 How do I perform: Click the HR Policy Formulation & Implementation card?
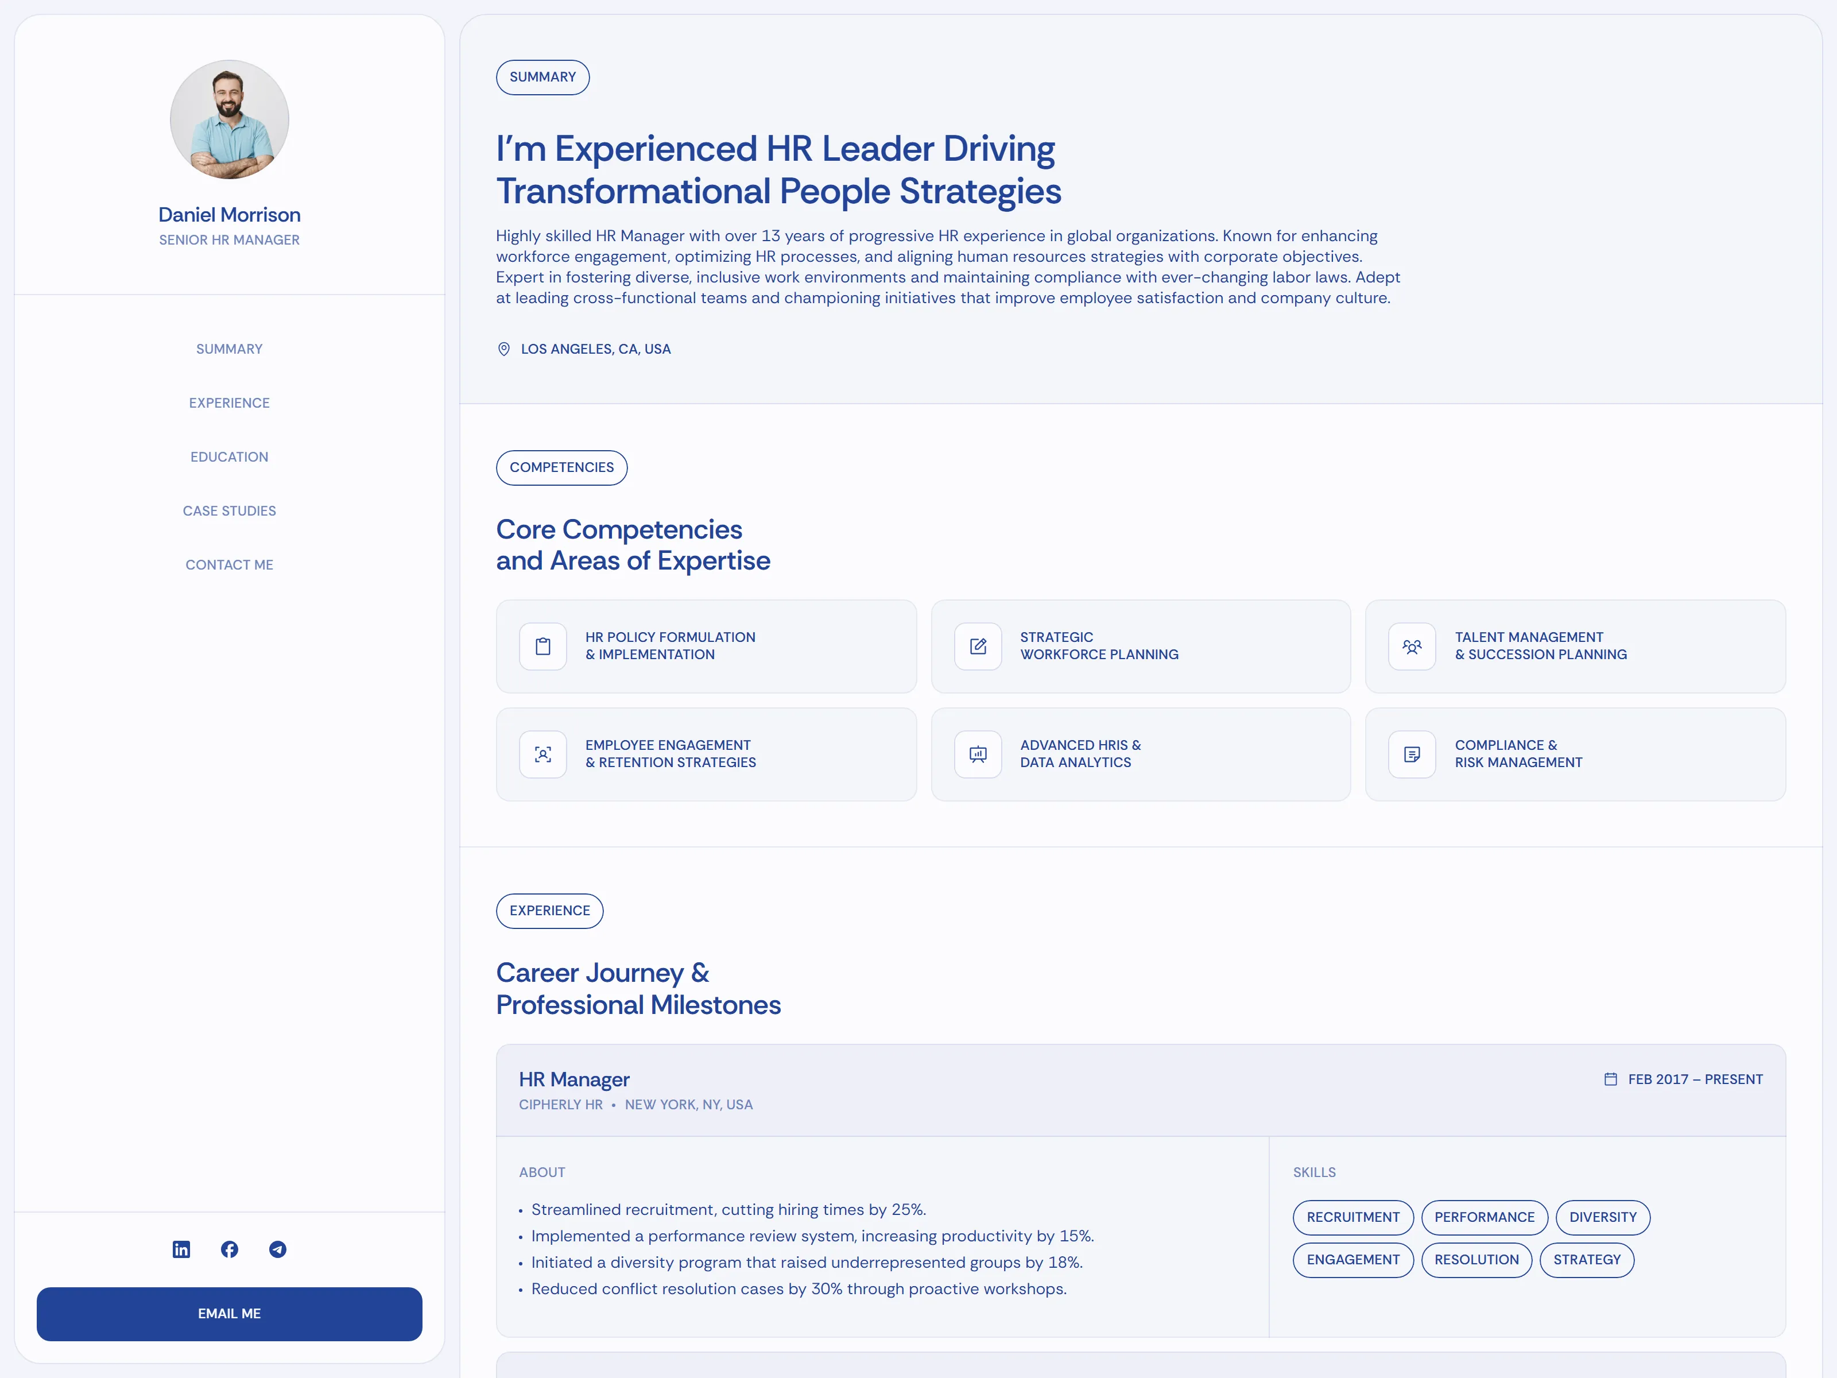click(x=707, y=646)
